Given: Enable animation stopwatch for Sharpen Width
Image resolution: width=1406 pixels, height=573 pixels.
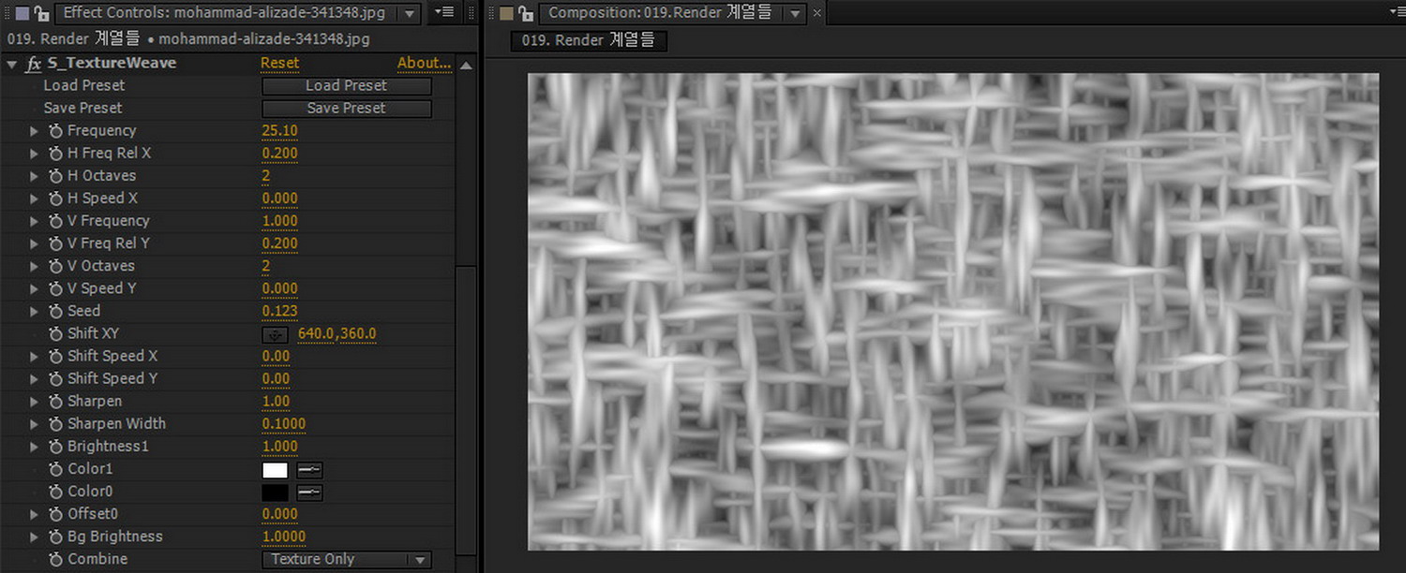Looking at the screenshot, I should [55, 423].
